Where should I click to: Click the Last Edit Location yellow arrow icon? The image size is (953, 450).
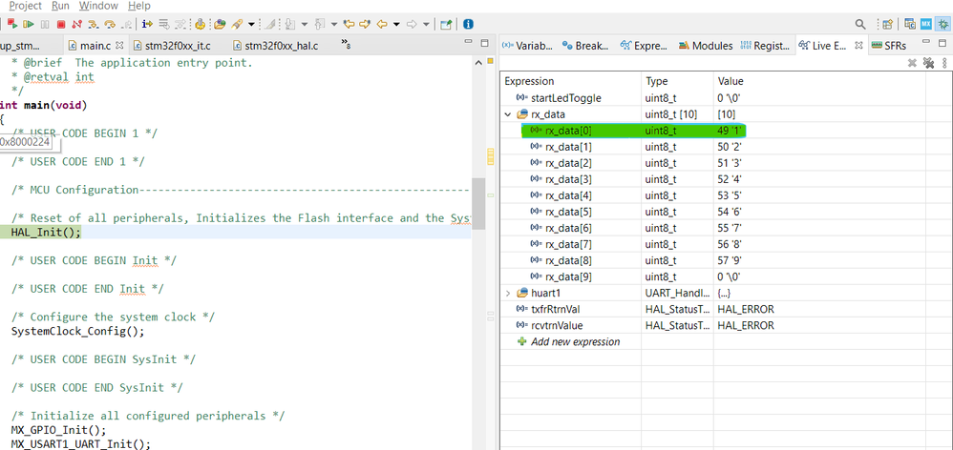(x=349, y=24)
